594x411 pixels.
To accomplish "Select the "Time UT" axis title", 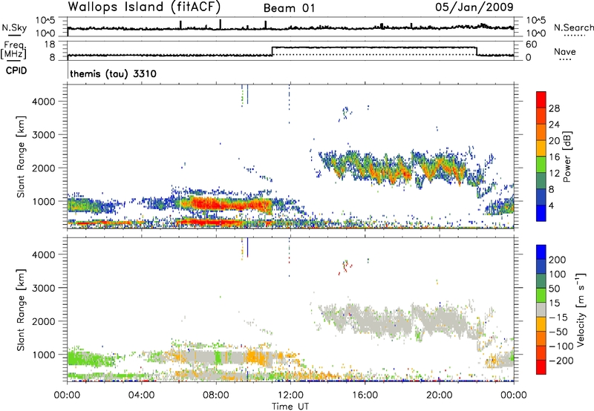I will click(290, 407).
